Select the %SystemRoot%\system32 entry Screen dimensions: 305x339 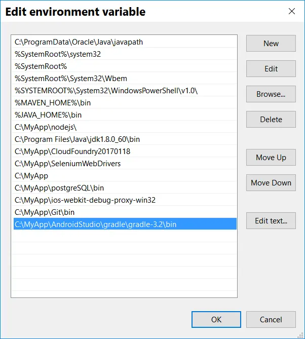point(125,54)
